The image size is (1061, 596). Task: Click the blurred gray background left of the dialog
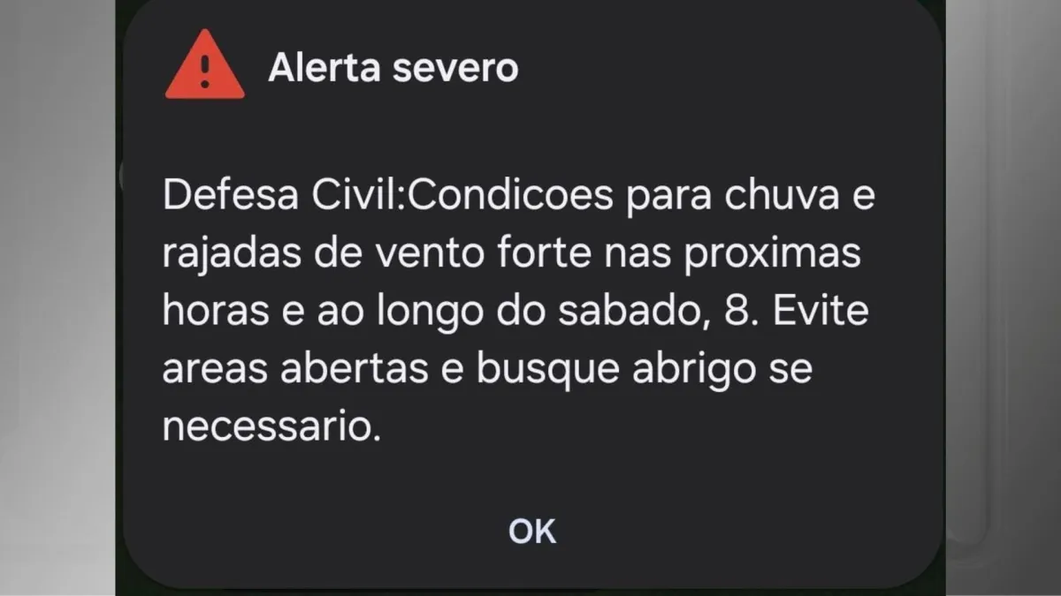click(x=57, y=298)
